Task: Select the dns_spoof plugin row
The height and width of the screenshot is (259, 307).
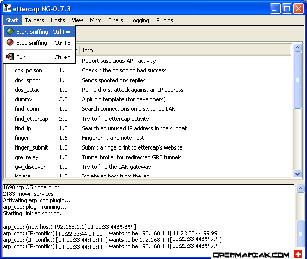Action: pyautogui.click(x=148, y=80)
